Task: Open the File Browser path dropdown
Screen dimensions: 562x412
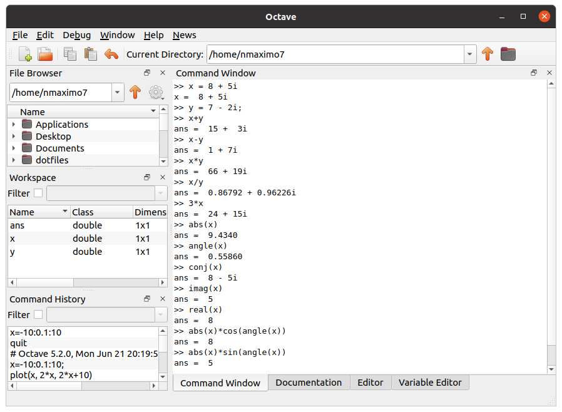Action: point(116,92)
